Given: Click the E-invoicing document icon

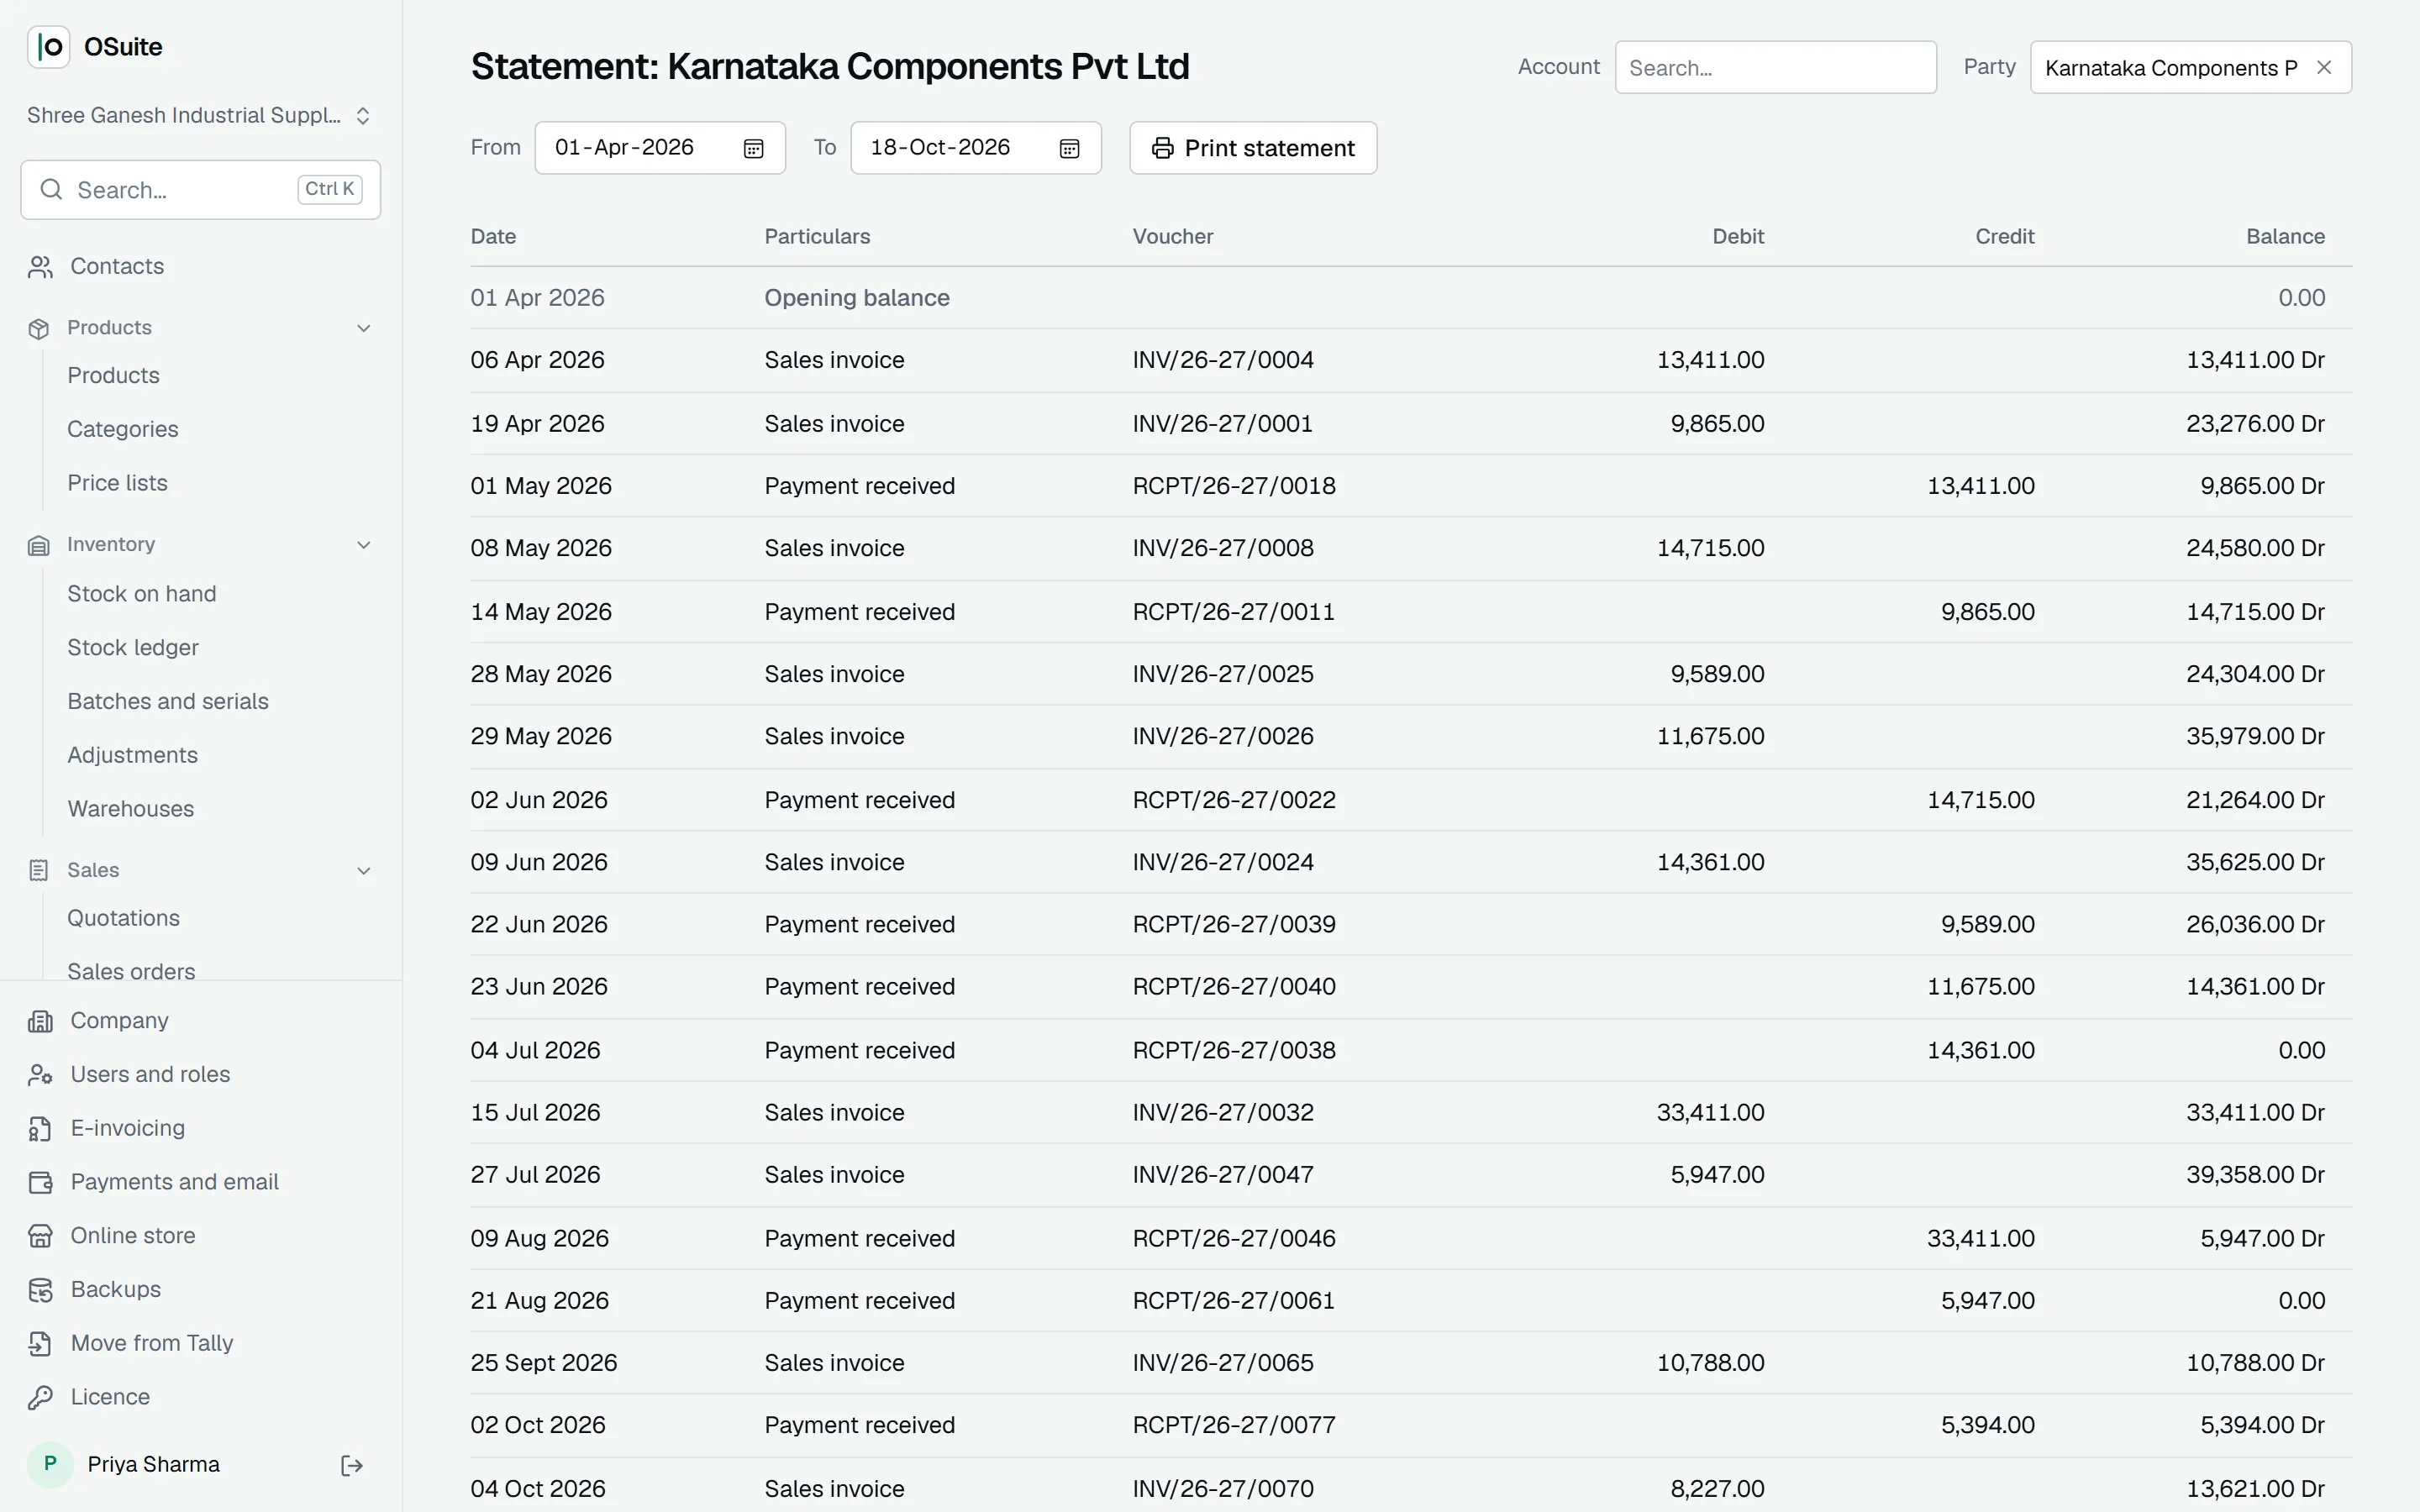Looking at the screenshot, I should coord(40,1129).
